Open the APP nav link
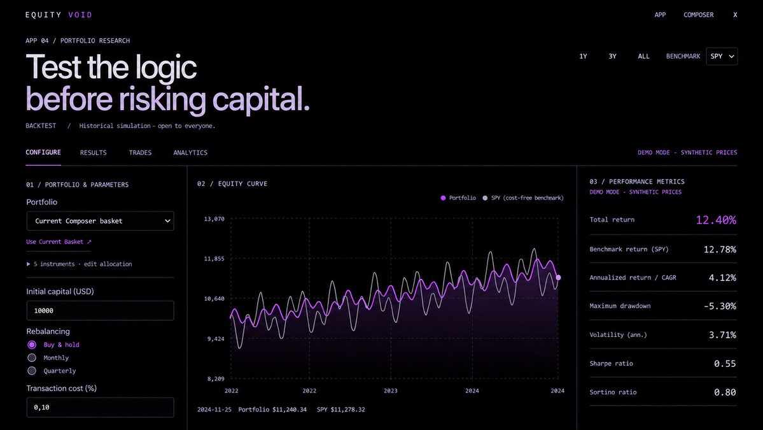763x430 pixels. [x=660, y=15]
